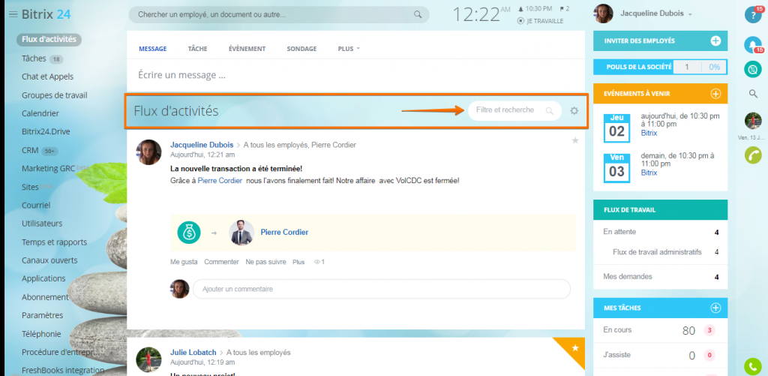
Task: Open Groupes de travail in the sidebar
Action: (x=54, y=95)
